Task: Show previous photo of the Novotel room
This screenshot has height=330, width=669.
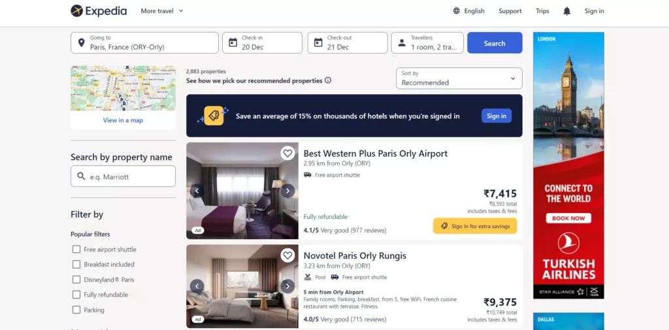Action: click(x=197, y=286)
